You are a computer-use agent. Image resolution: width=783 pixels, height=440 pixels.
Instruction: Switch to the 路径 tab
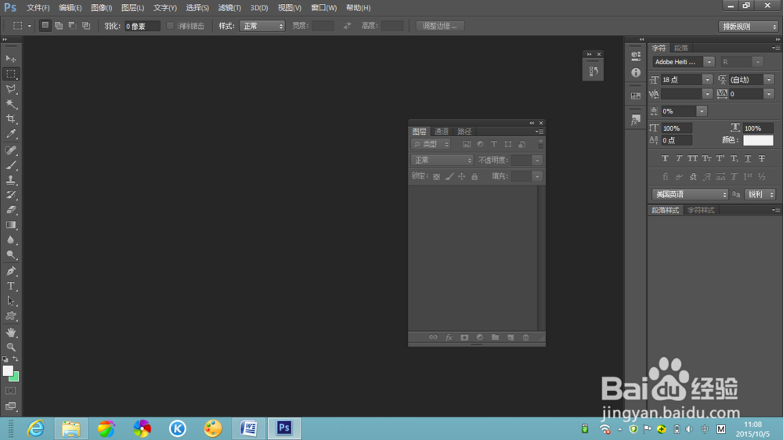464,132
